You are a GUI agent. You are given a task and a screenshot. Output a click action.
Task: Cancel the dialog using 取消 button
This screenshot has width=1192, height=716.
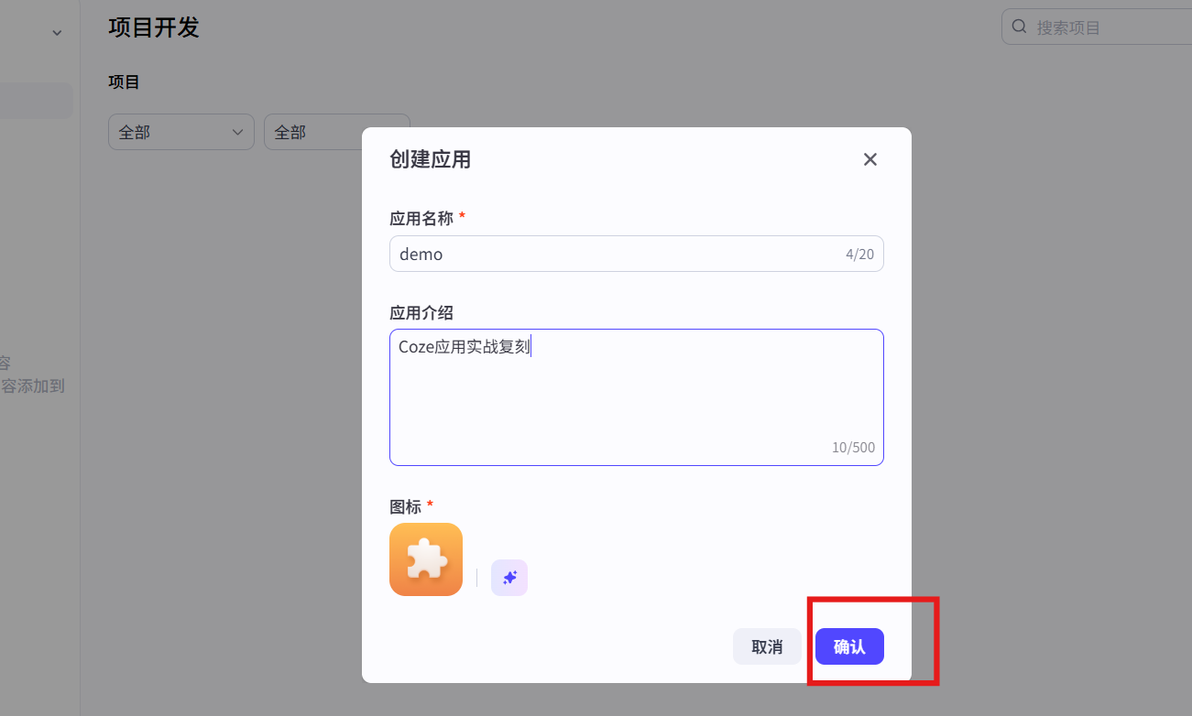767,646
